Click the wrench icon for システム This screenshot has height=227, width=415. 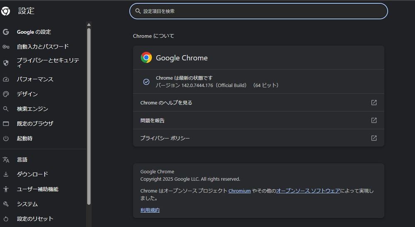[6, 204]
